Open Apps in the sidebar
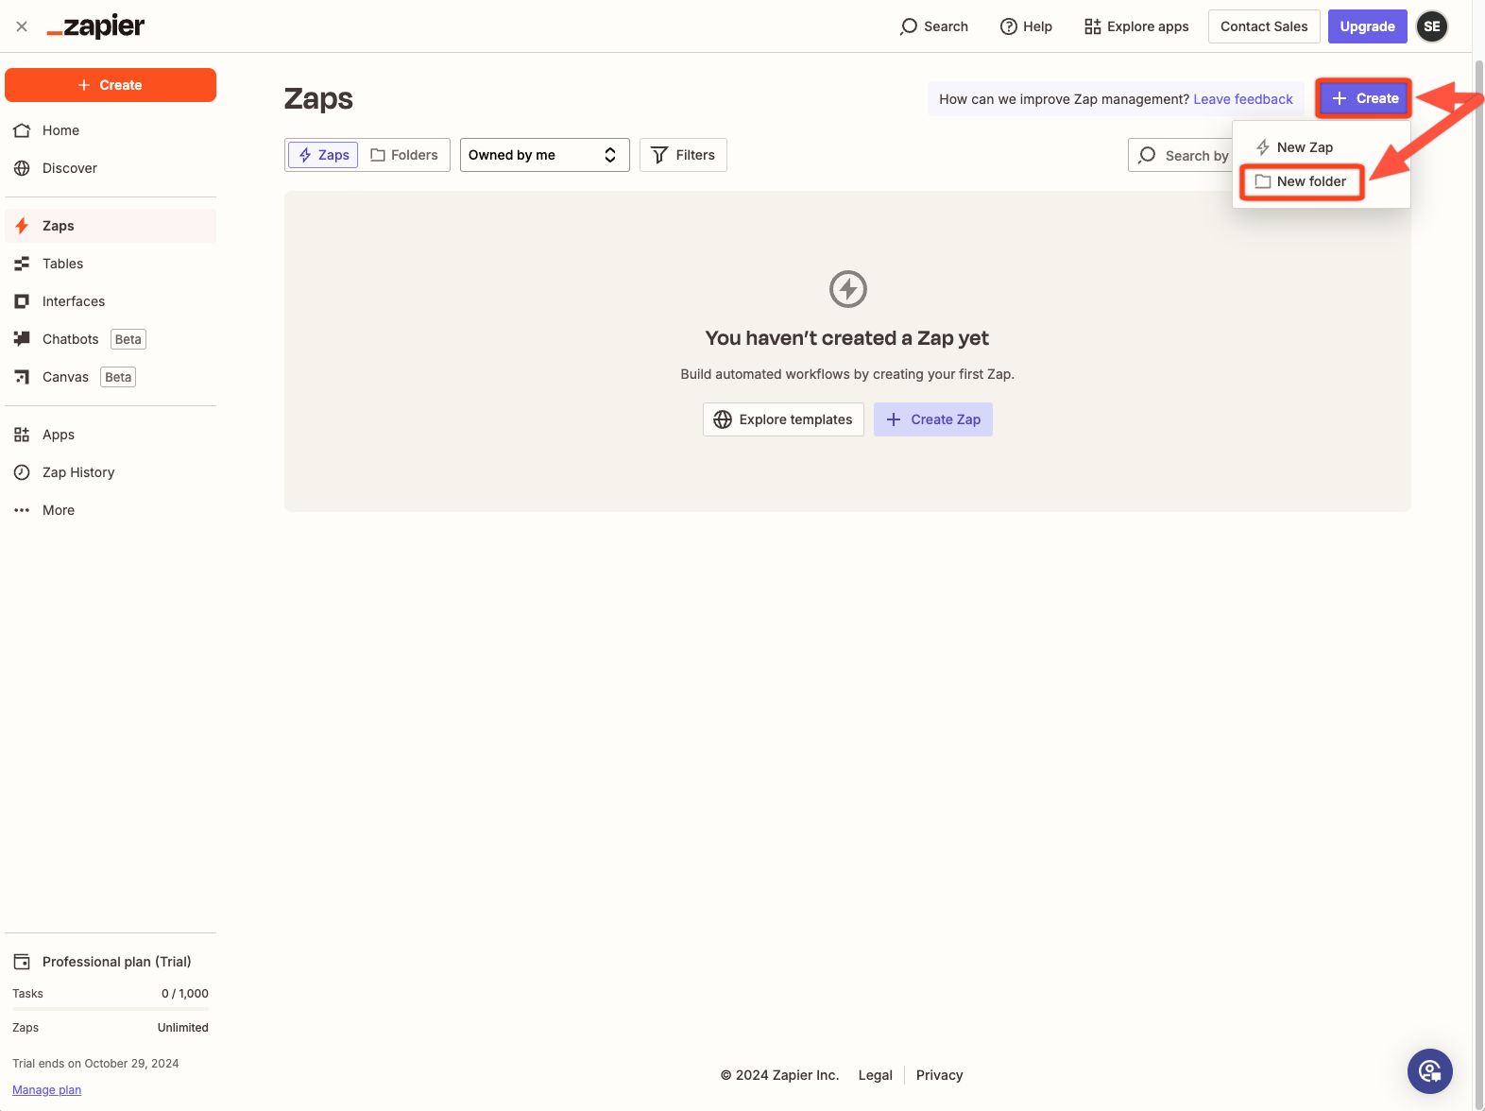The height and width of the screenshot is (1111, 1485). [x=111, y=435]
